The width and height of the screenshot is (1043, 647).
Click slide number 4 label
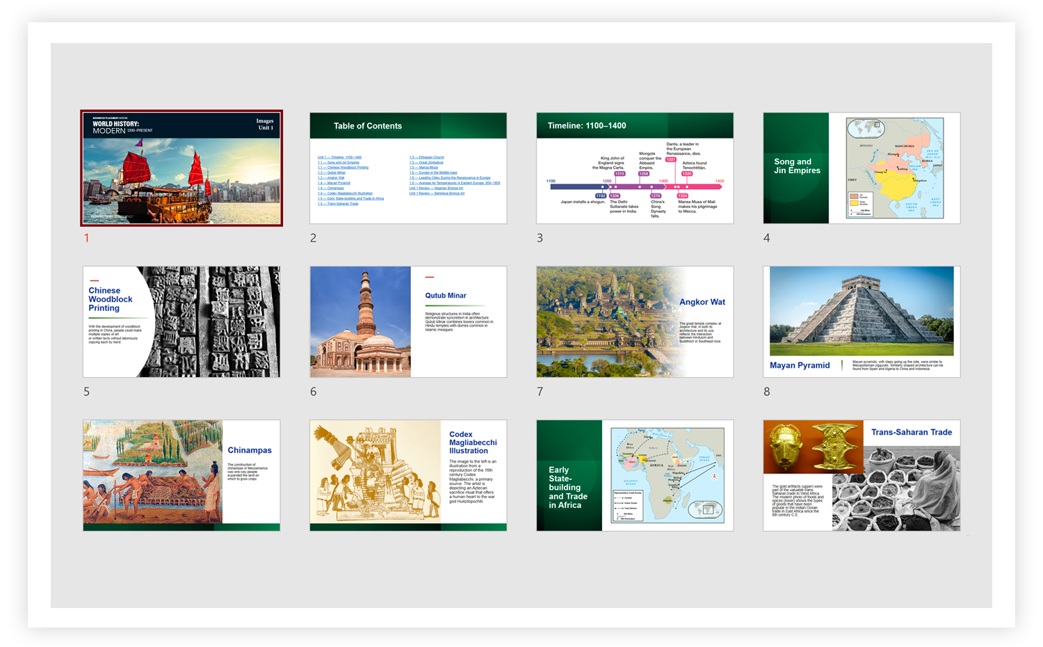766,238
